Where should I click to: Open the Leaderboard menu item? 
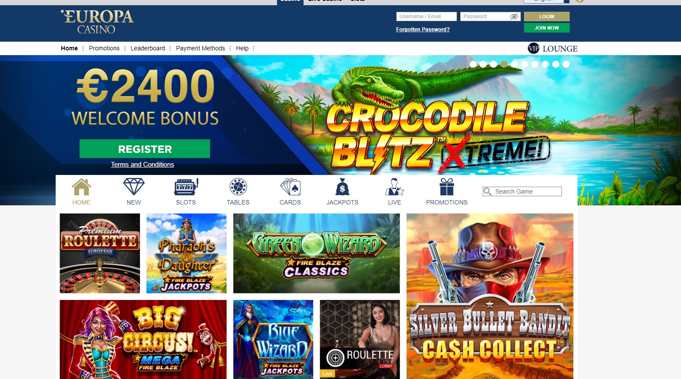[148, 48]
